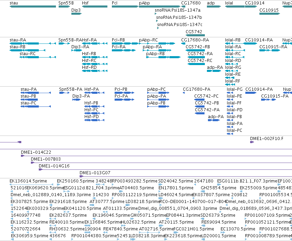Open EST AT04403.5prime
The image size is (292, 241).
click(x=120, y=191)
